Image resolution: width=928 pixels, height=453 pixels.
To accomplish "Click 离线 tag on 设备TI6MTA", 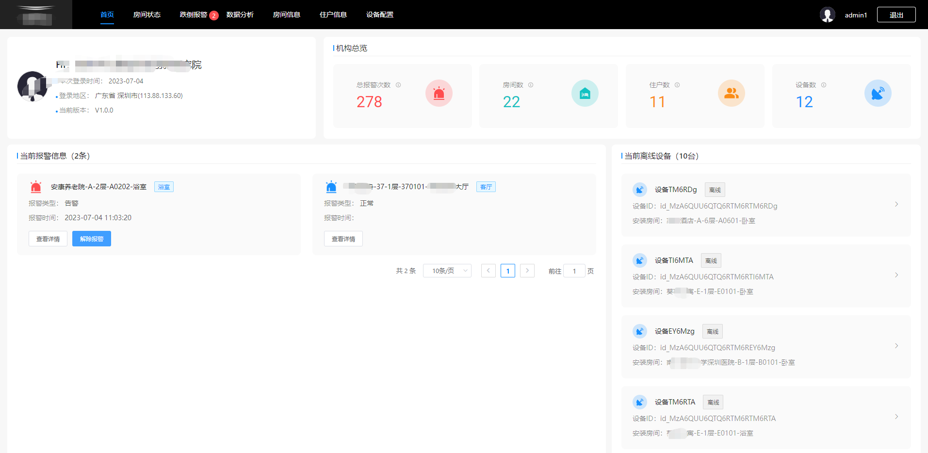I will tap(711, 260).
